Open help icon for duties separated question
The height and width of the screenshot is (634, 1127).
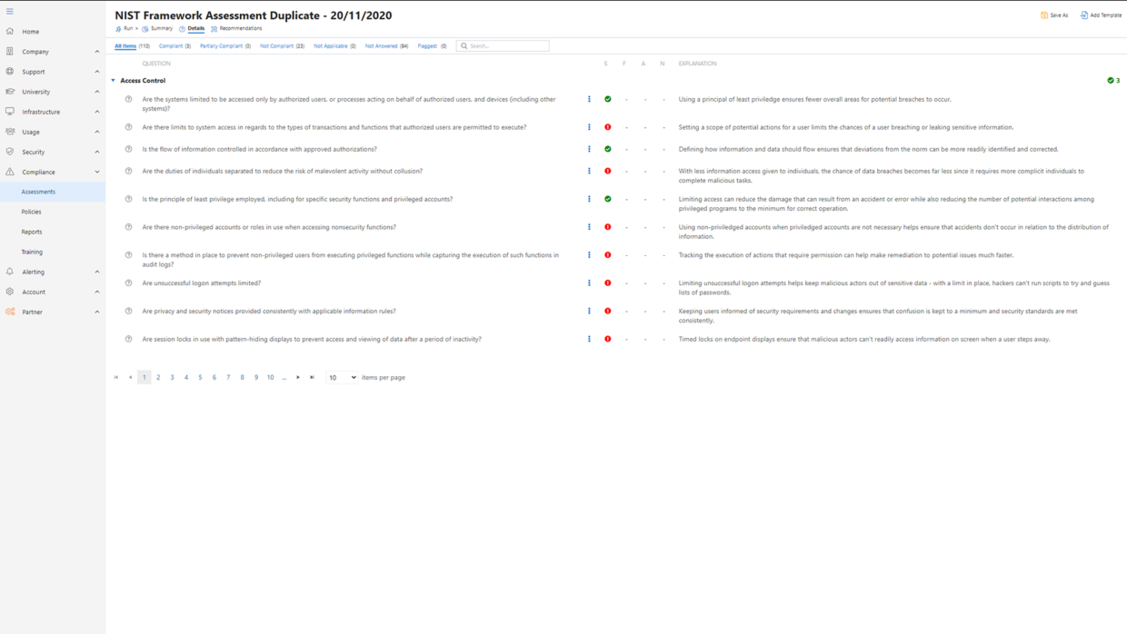coord(128,171)
